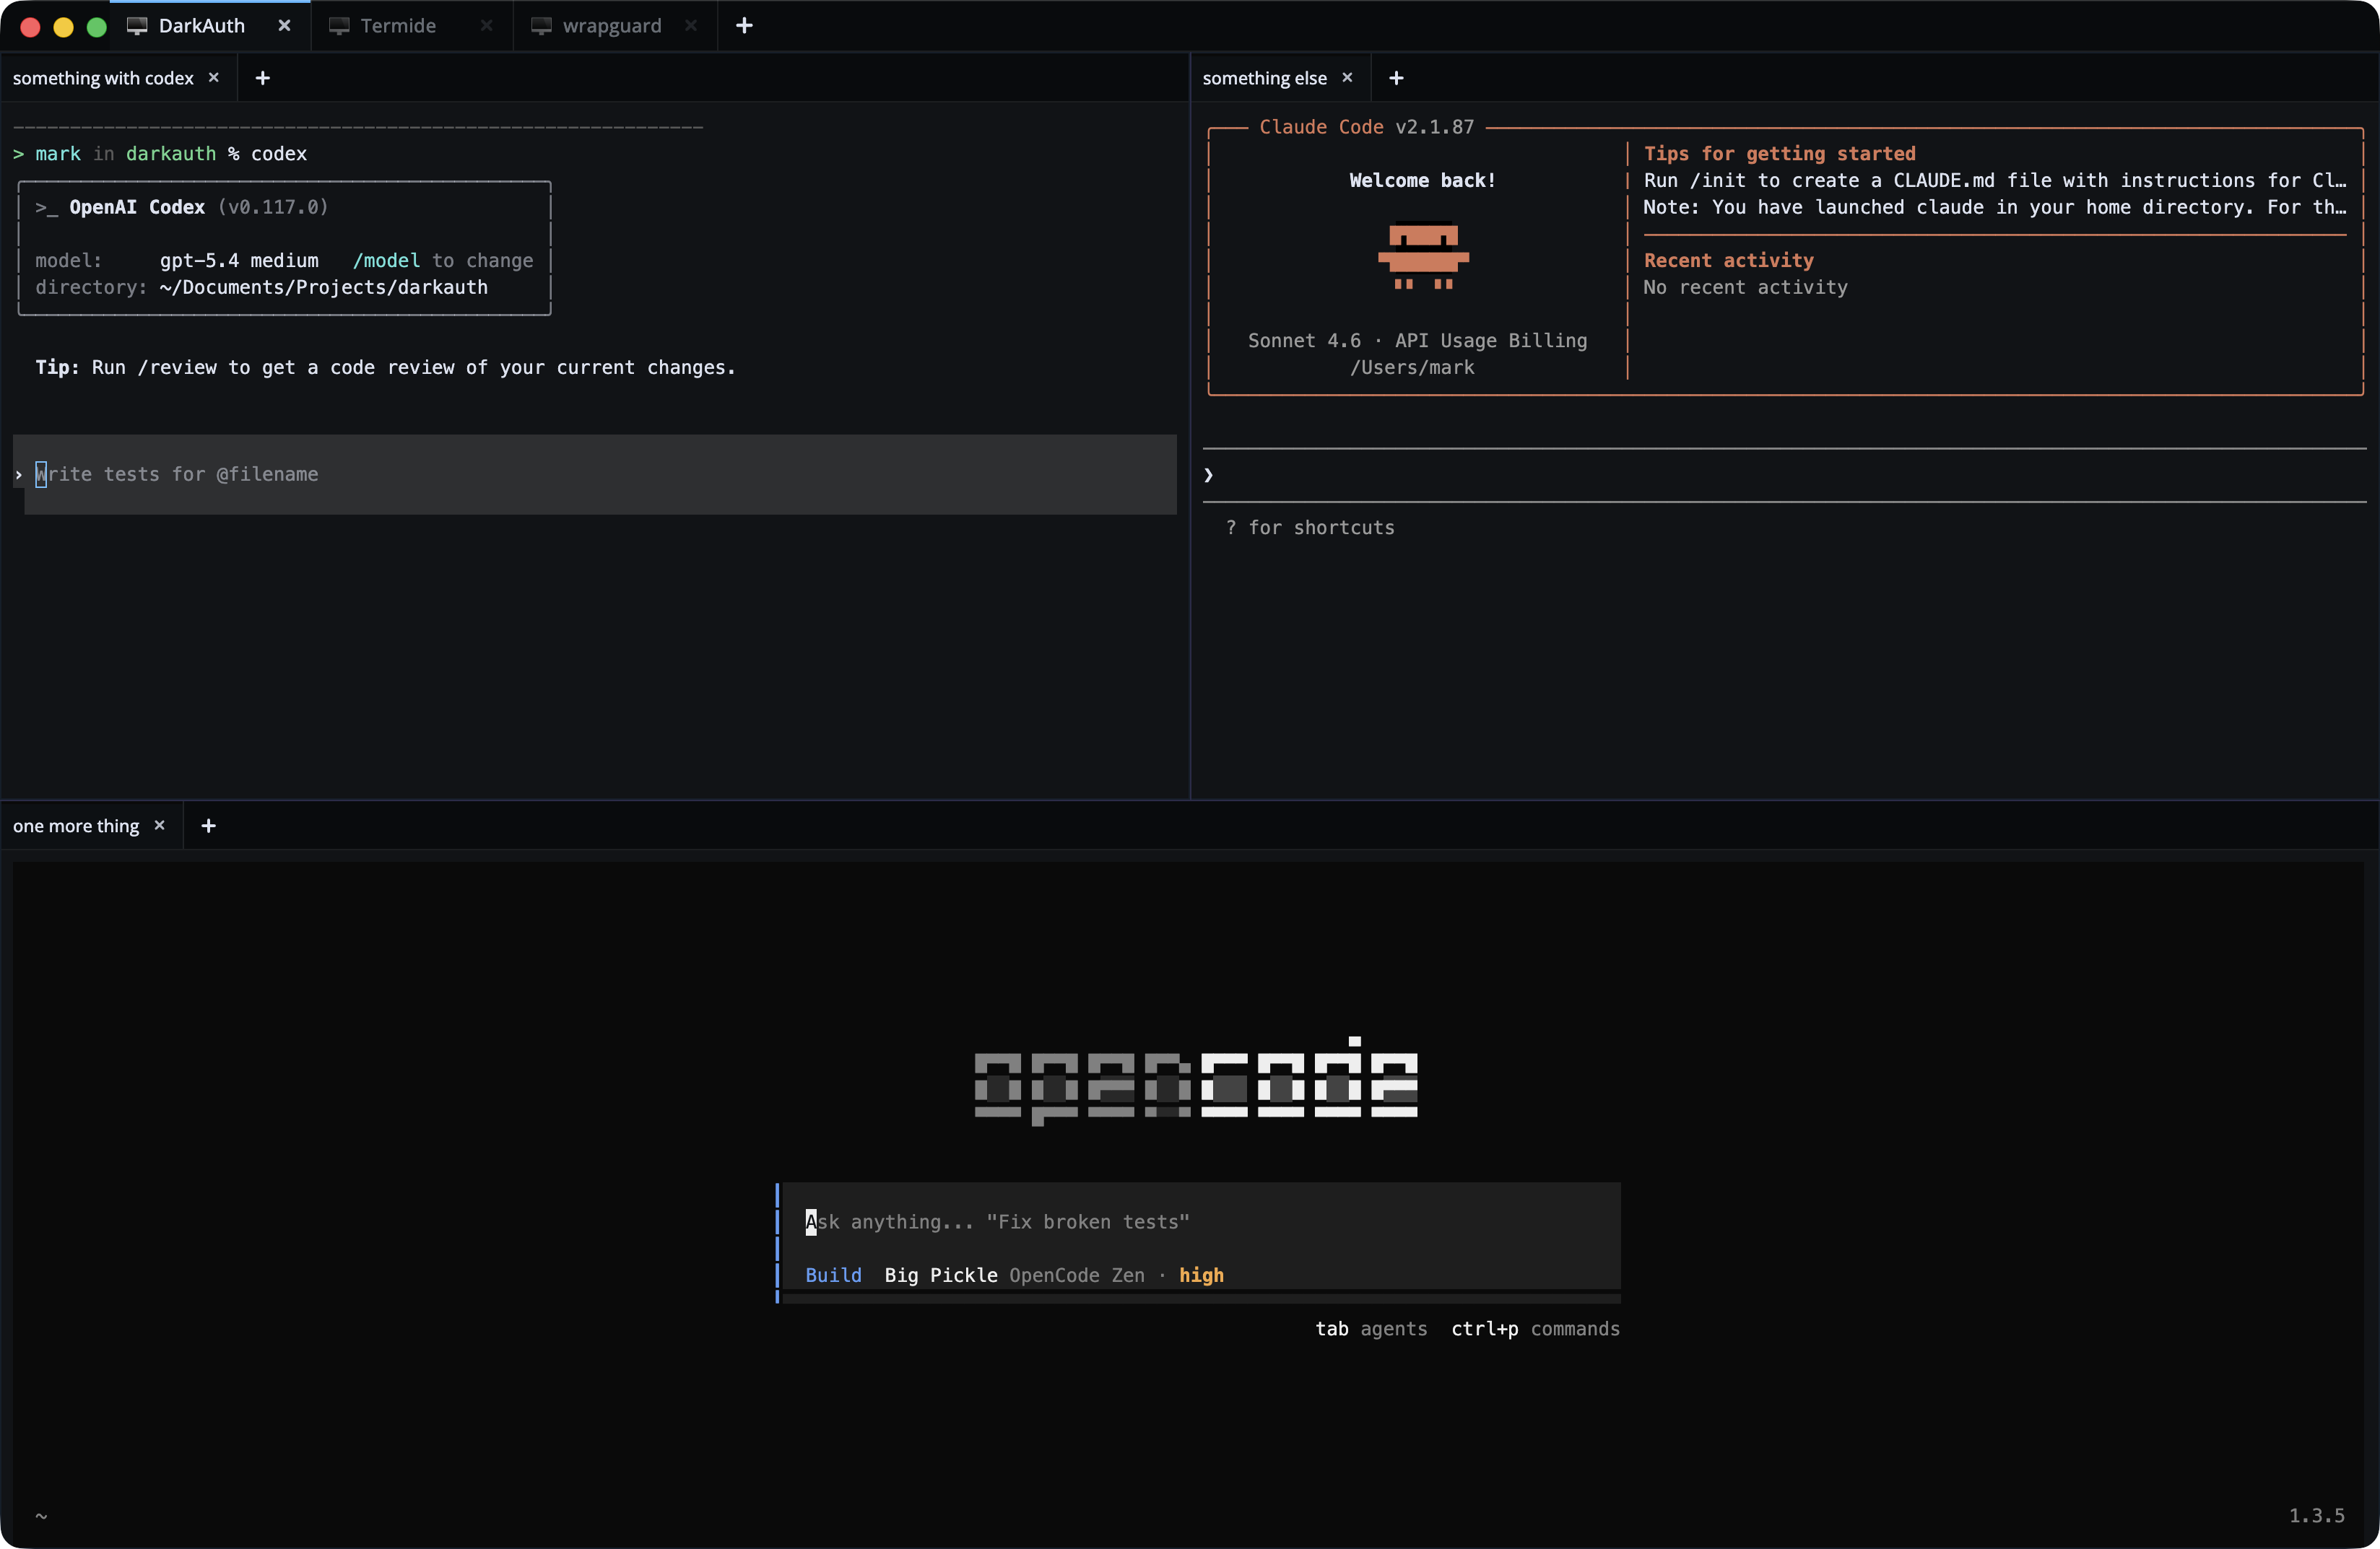Image resolution: width=2380 pixels, height=1549 pixels.
Task: Click the 'Build' agent label in OpenCode
Action: (x=832, y=1275)
